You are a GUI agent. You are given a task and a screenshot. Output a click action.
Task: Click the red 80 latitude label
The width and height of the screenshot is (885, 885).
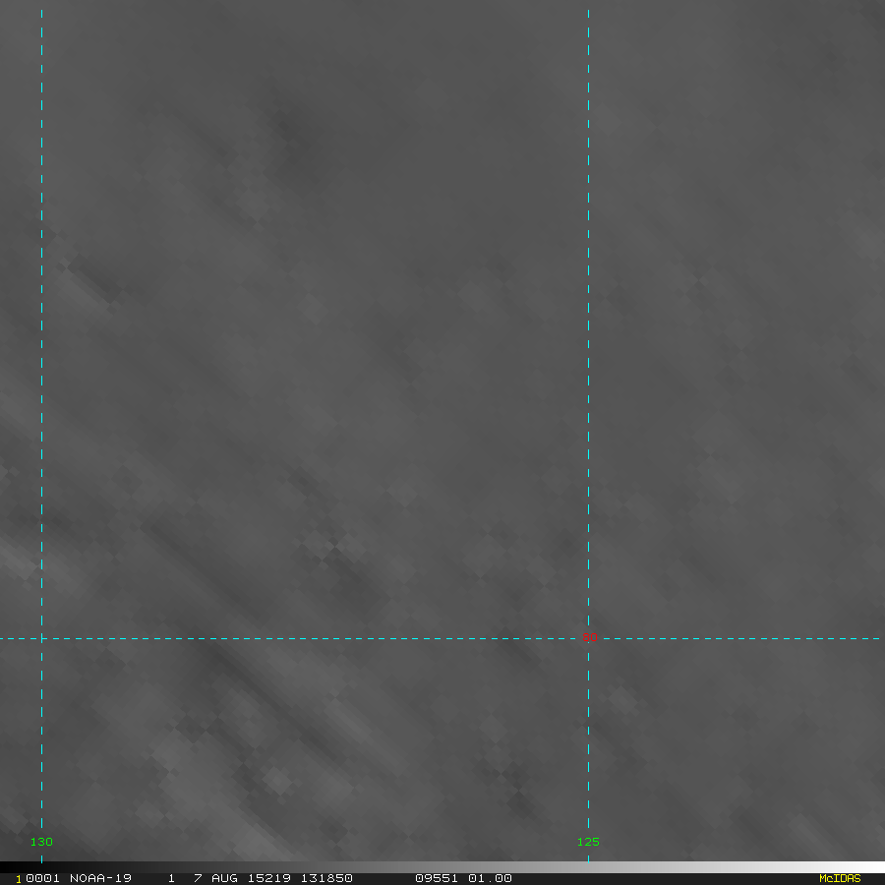point(590,637)
